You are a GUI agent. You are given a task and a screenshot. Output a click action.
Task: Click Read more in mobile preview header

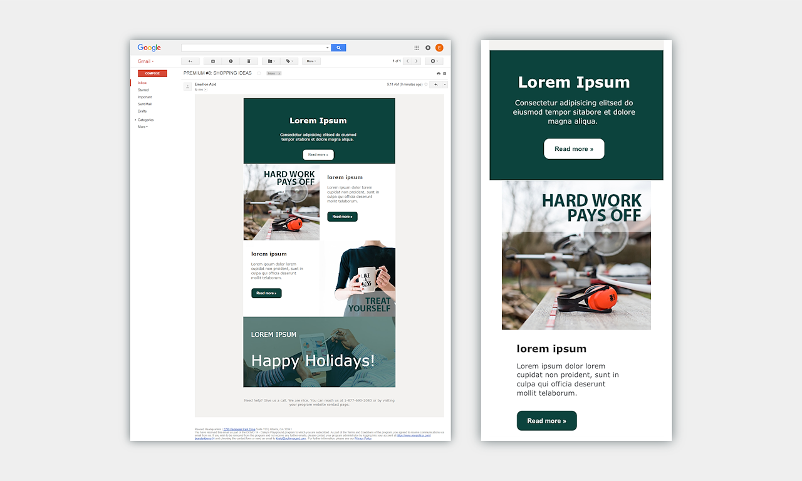(574, 149)
